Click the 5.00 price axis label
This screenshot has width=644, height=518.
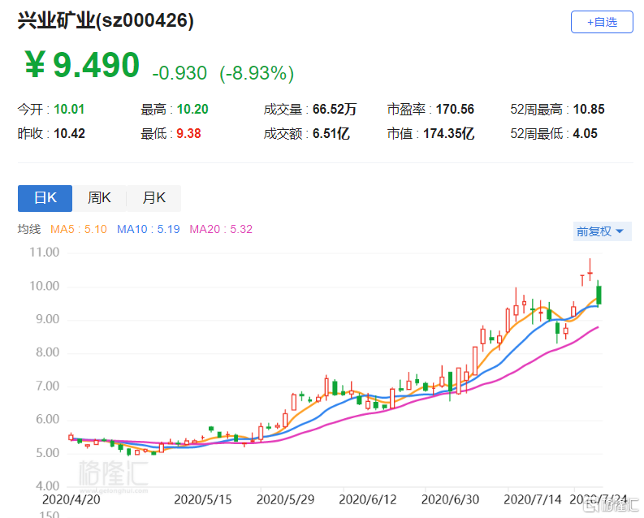pyautogui.click(x=48, y=453)
